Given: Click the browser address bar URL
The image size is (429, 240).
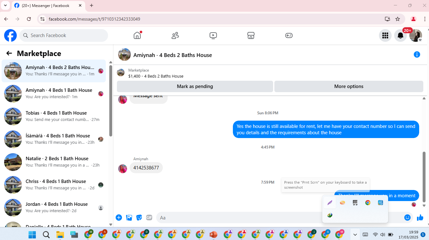Looking at the screenshot, I should click(x=94, y=19).
